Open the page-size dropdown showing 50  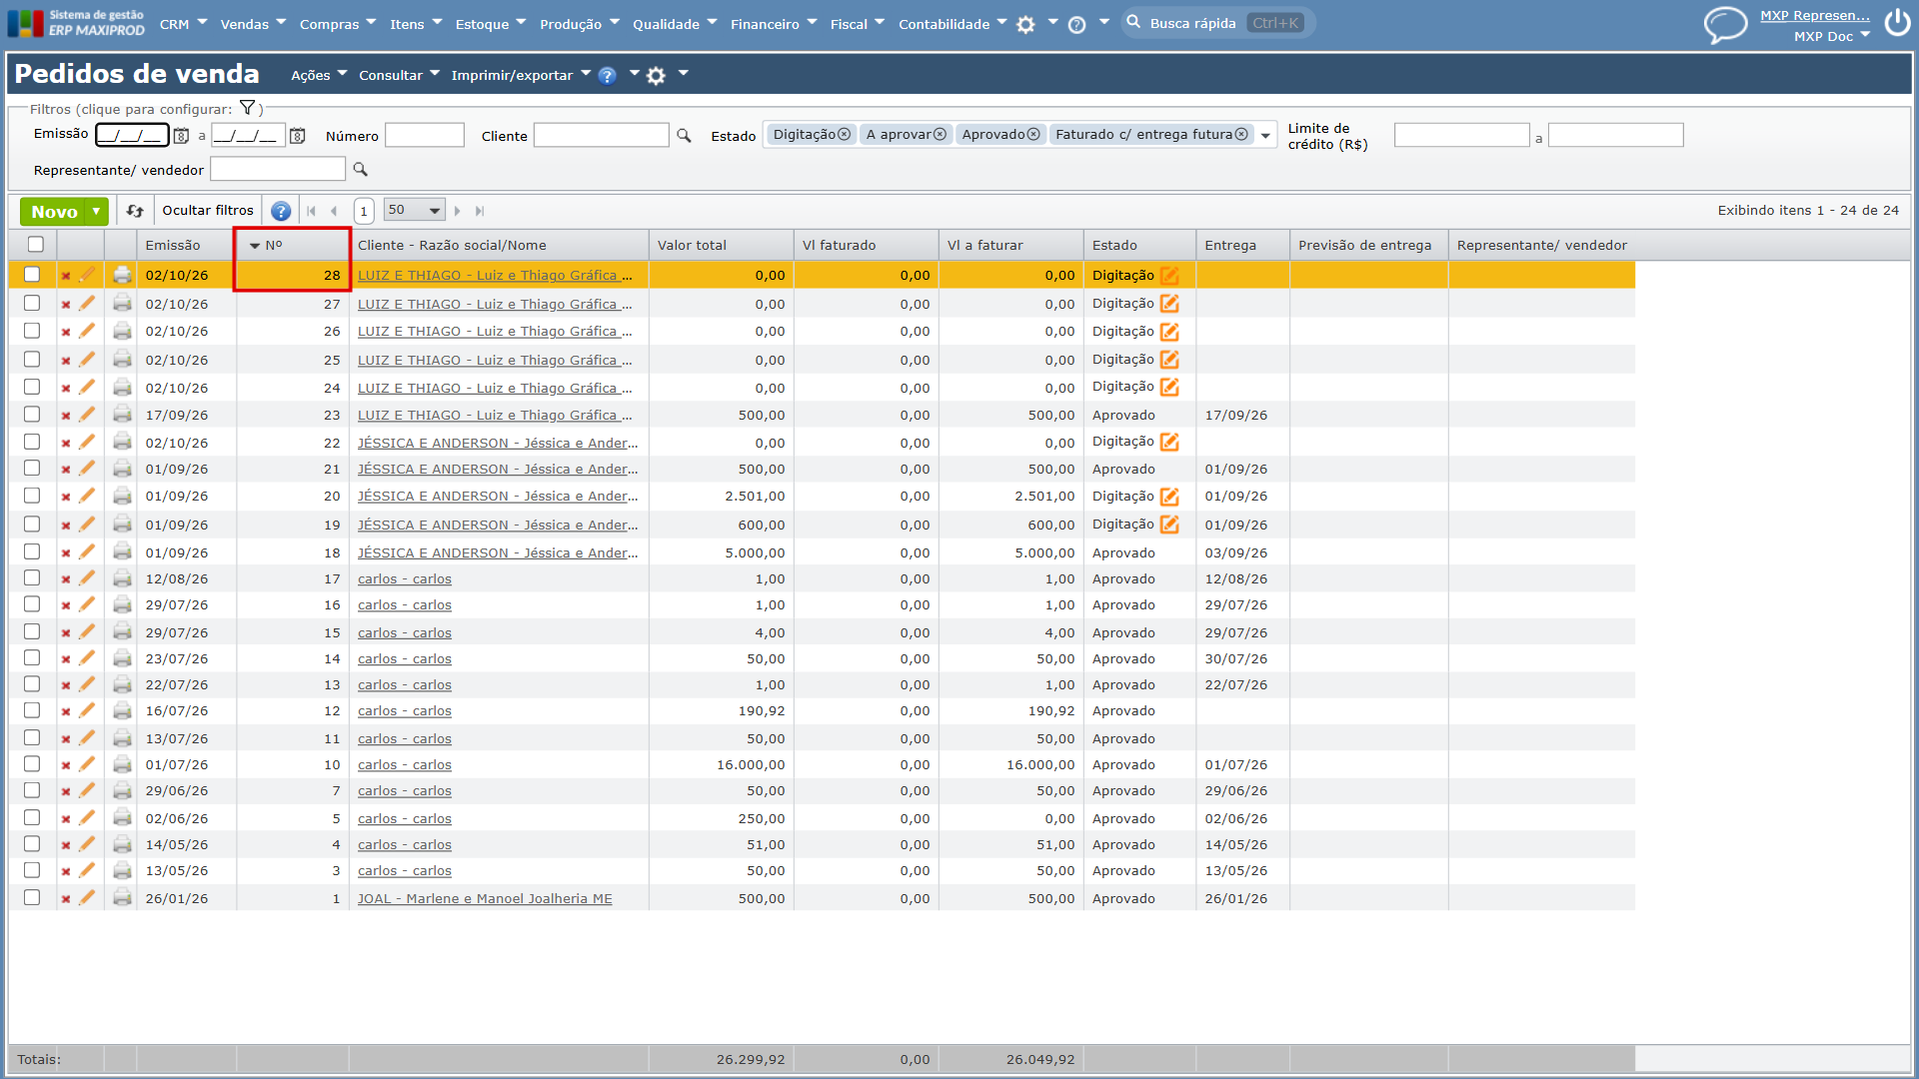414,210
